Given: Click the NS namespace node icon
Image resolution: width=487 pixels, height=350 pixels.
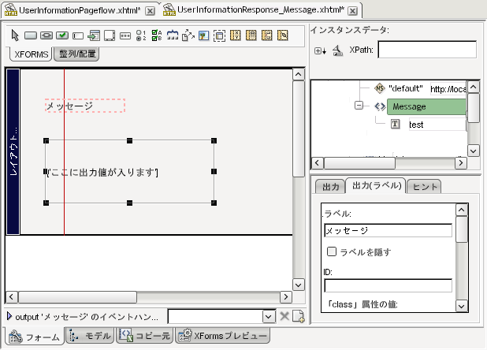Looking at the screenshot, I should 379,88.
